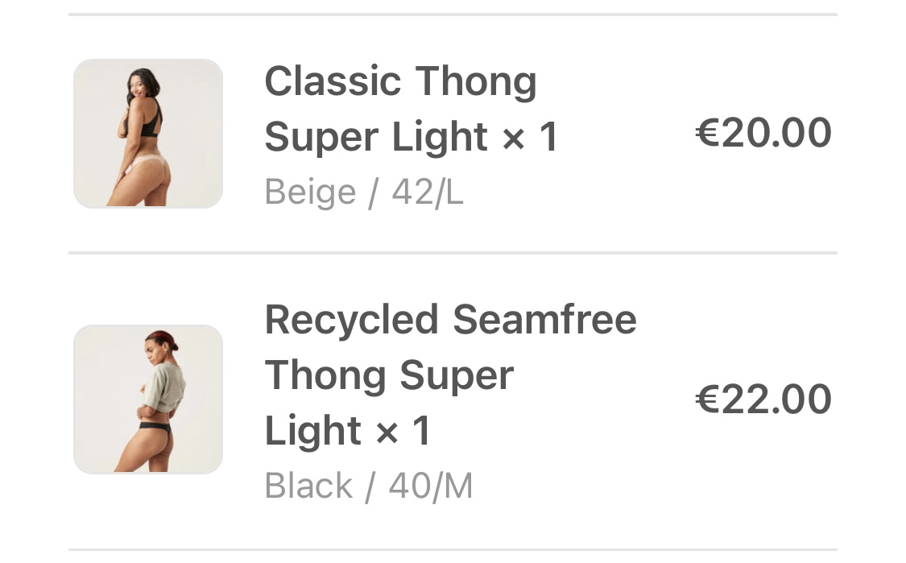Click the × 1 quantity of Recycled Thong
The image size is (906, 563).
[403, 431]
